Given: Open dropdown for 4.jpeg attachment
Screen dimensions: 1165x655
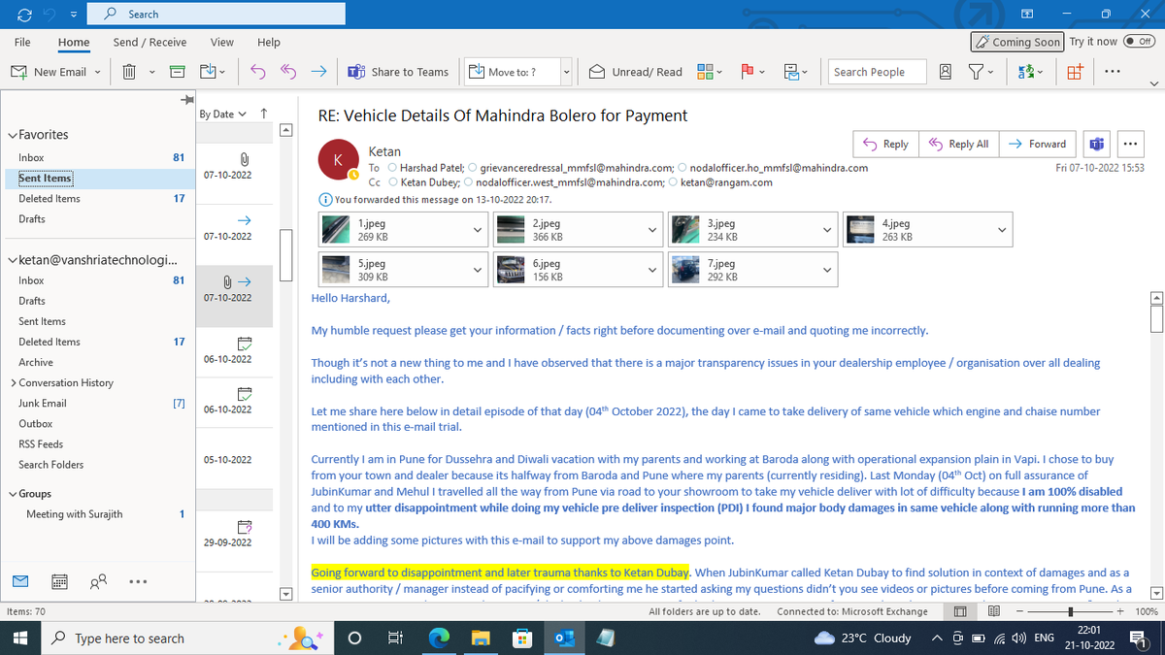Looking at the screenshot, I should click(x=1001, y=230).
